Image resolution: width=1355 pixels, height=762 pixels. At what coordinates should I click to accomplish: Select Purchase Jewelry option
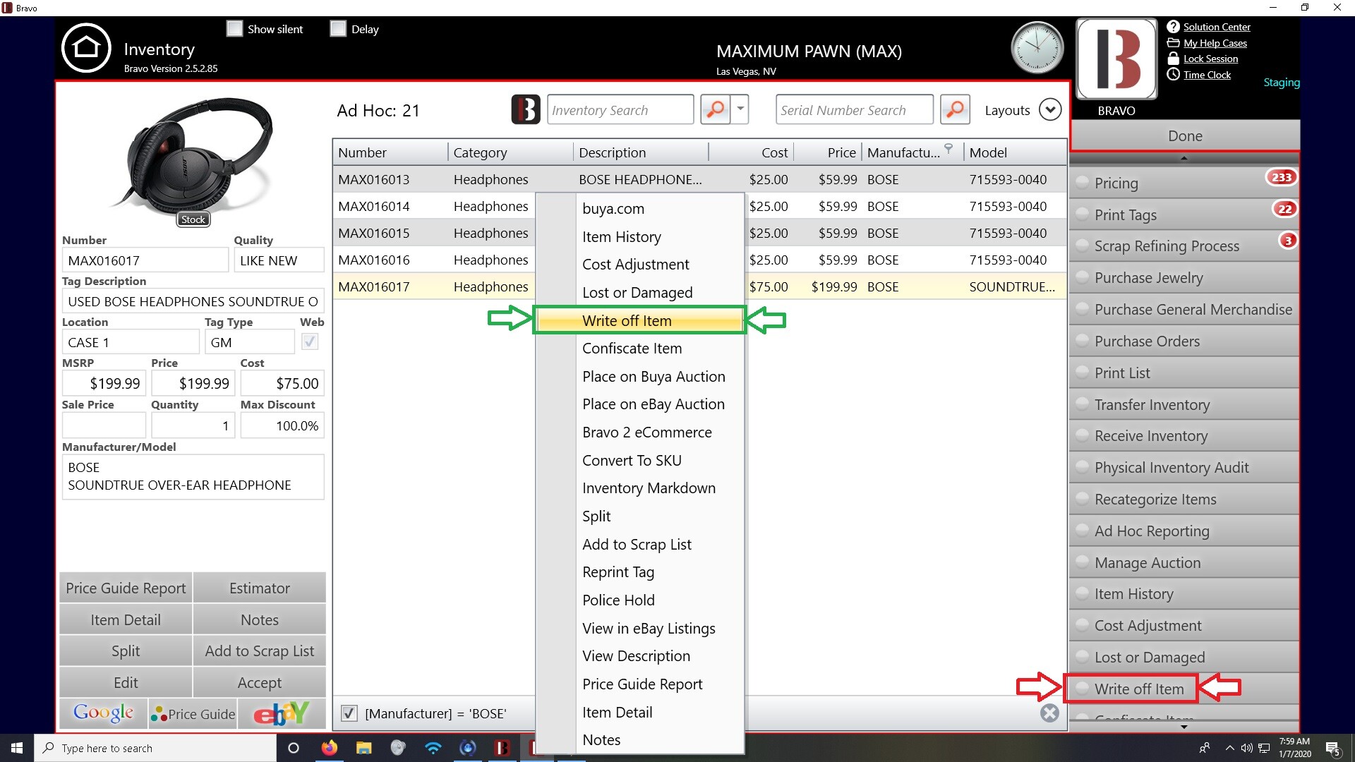[x=1082, y=278]
